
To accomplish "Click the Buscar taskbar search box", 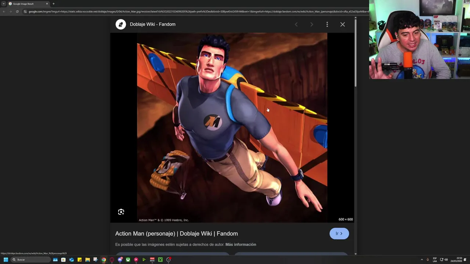I will (x=30, y=260).
